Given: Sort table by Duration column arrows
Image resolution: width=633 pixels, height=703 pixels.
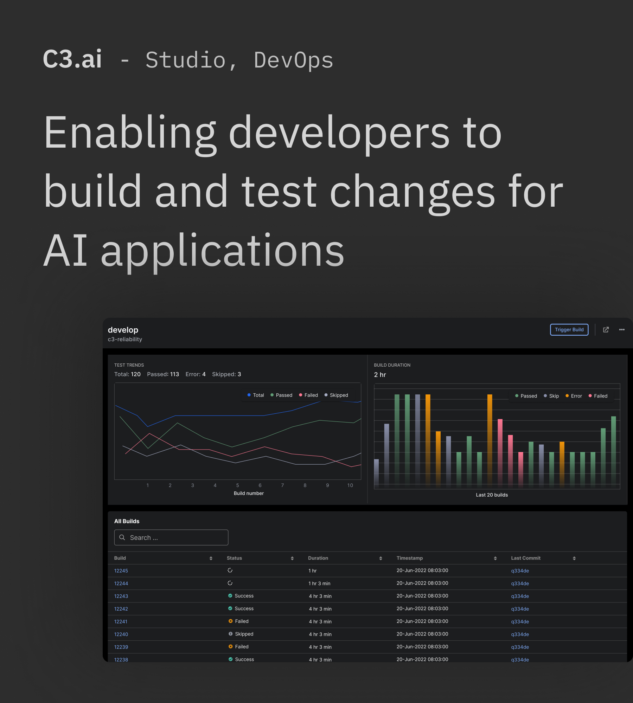Looking at the screenshot, I should pos(381,558).
